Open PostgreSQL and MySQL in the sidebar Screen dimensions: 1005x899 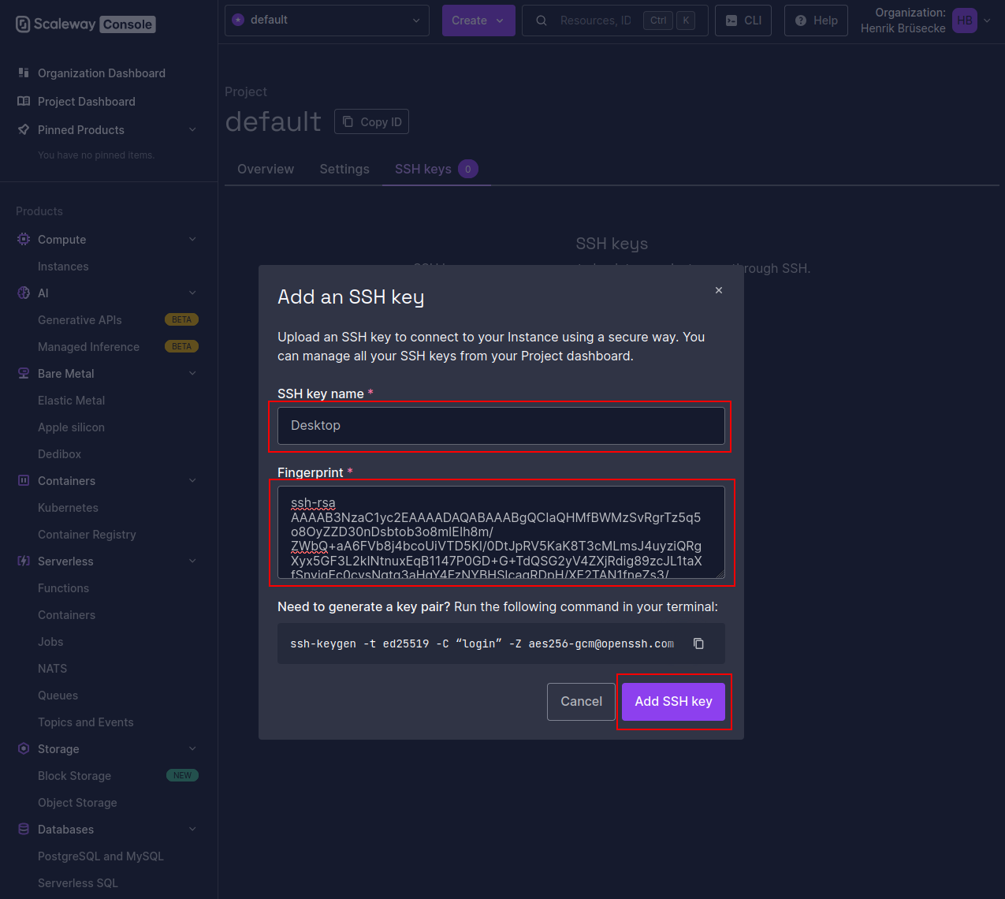coord(101,856)
